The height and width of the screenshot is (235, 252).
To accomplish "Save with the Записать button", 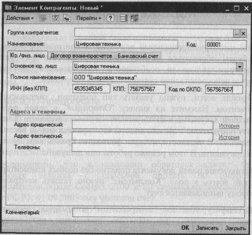I will 207,228.
